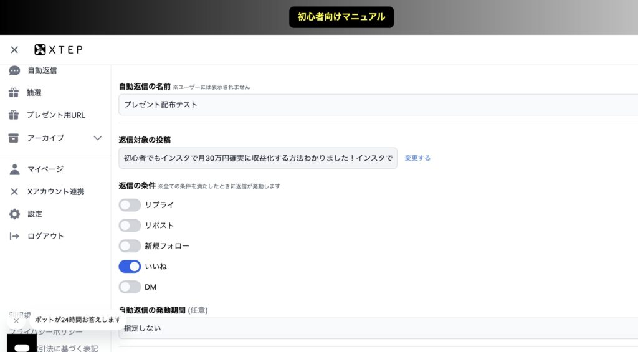Open the 初心者向けマニュアル button
The width and height of the screenshot is (638, 352).
(341, 17)
